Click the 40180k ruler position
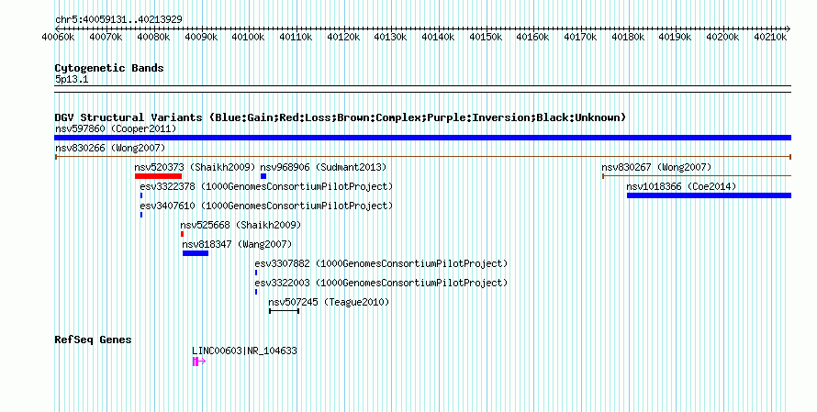Screen dimensions: 817x412 628,37
